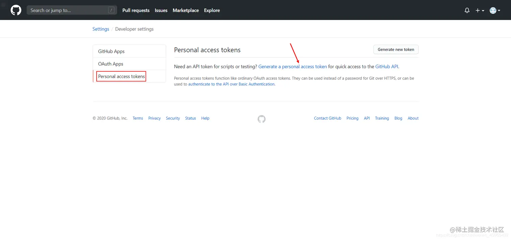Open the Privacy footer link
Viewport: 511px width, 240px height.
(154, 118)
